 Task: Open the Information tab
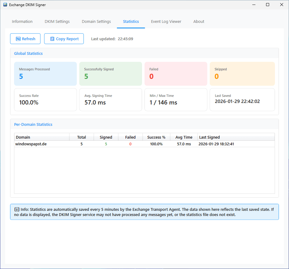pyautogui.click(x=22, y=22)
